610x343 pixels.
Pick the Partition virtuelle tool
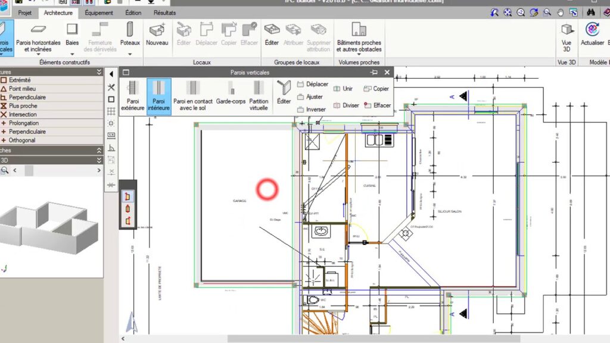259,96
